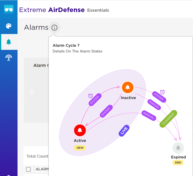
Task: Tick the select-all checkbox in table header
Action: point(29,169)
